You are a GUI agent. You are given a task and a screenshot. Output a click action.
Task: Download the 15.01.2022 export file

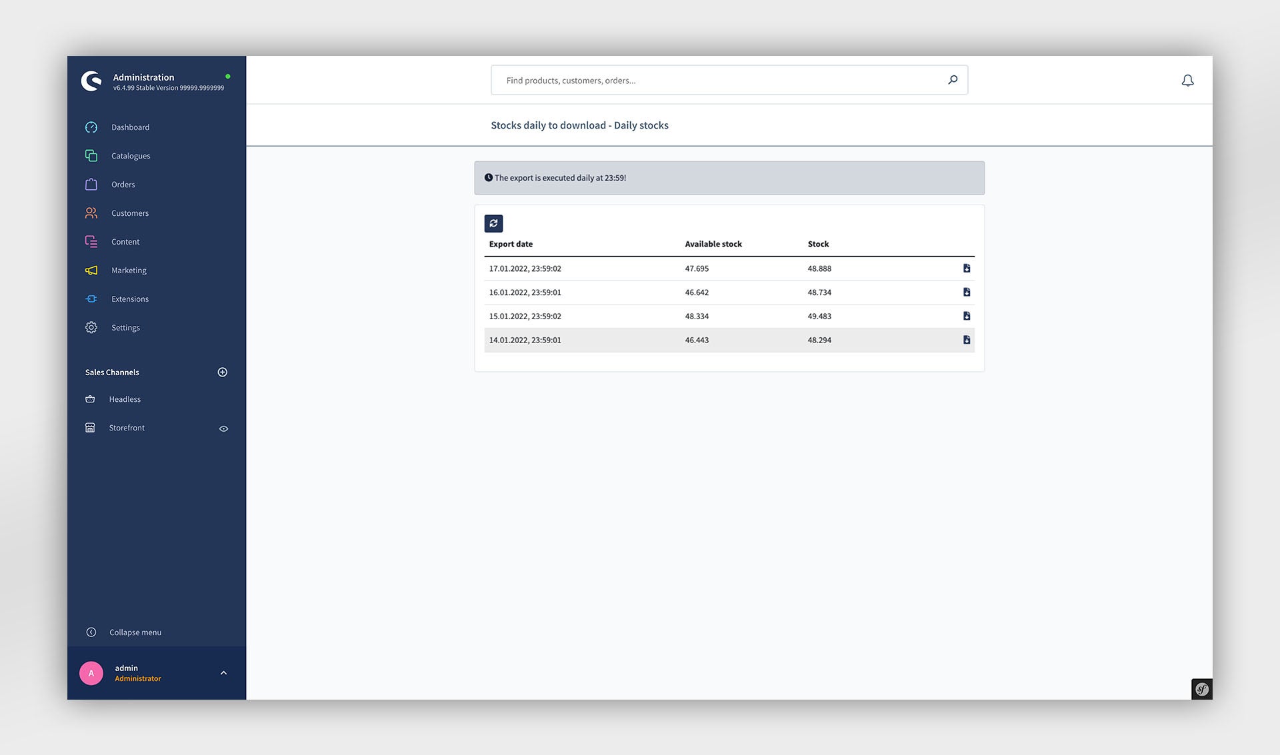coord(967,317)
